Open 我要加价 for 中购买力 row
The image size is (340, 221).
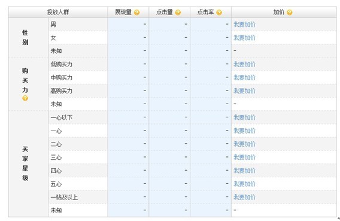(244, 77)
